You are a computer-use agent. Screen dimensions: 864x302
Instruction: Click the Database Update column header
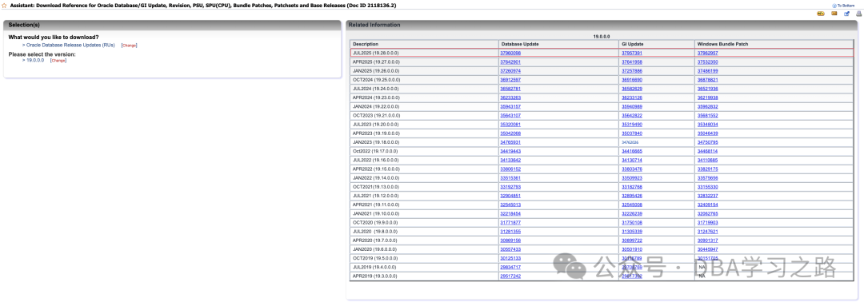(x=558, y=44)
